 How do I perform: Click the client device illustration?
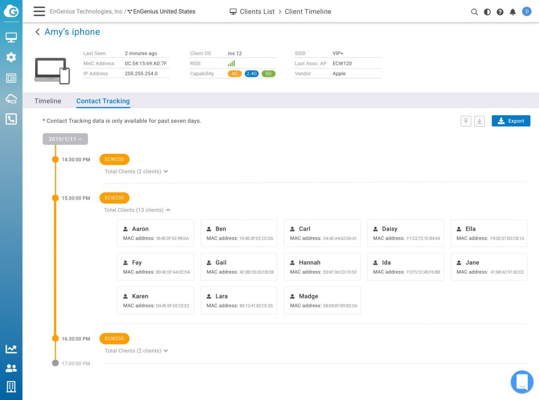pyautogui.click(x=52, y=71)
